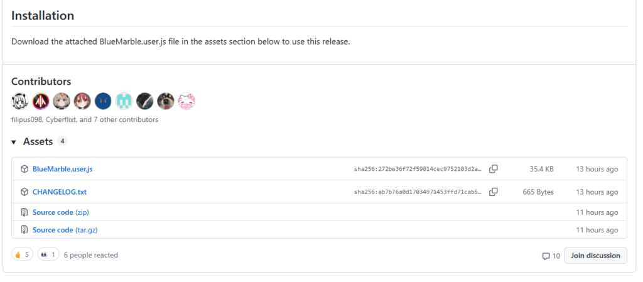Viewport: 643px width, 282px height.
Task: Toggle the eyes reaction
Action: pyautogui.click(x=48, y=255)
